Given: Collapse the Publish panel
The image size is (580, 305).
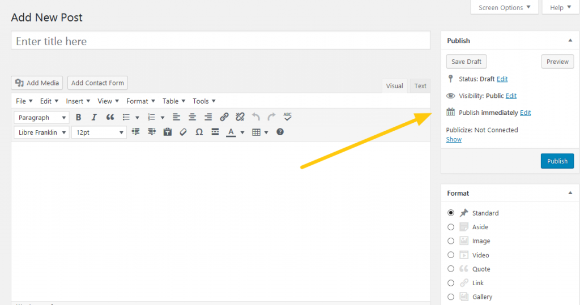Looking at the screenshot, I should coord(570,40).
